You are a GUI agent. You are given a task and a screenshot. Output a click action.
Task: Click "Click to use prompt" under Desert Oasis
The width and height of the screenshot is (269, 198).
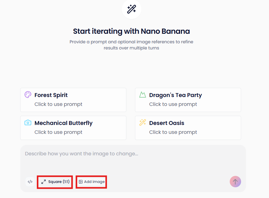point(173,132)
